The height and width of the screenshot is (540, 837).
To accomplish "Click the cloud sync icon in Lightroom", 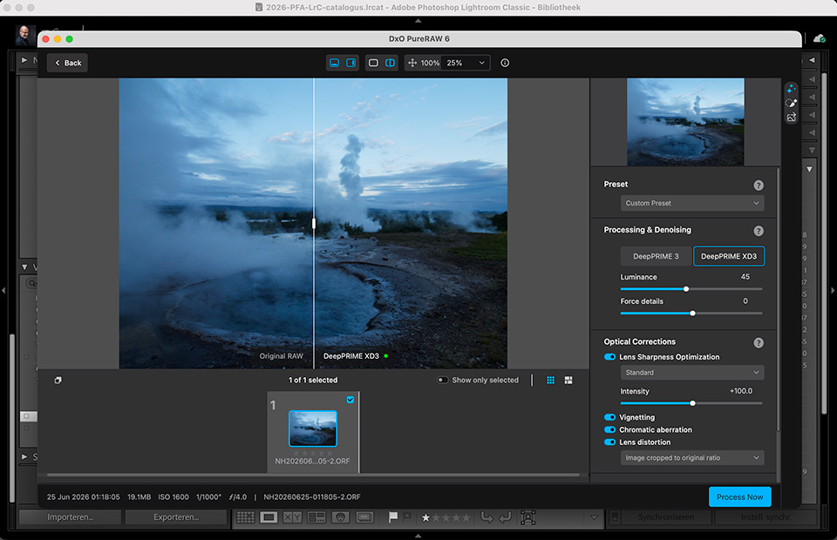I will click(x=820, y=38).
